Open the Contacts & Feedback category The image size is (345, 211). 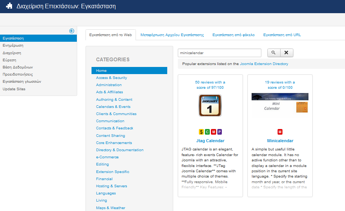click(x=114, y=128)
